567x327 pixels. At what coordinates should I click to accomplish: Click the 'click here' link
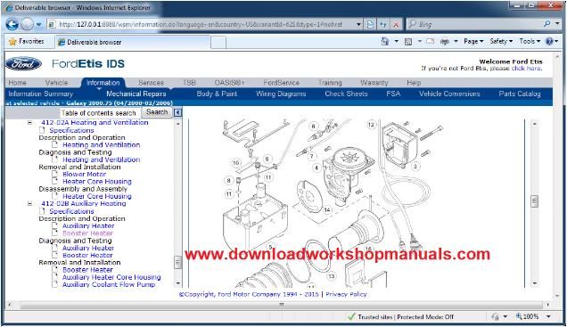pyautogui.click(x=526, y=69)
